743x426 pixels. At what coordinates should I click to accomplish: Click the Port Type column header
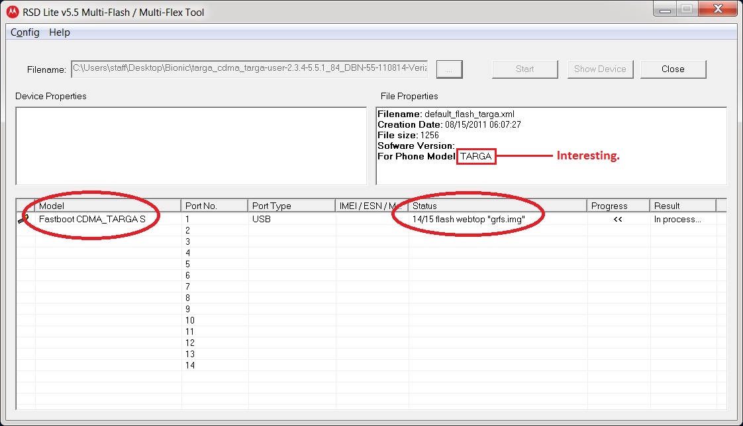(291, 206)
